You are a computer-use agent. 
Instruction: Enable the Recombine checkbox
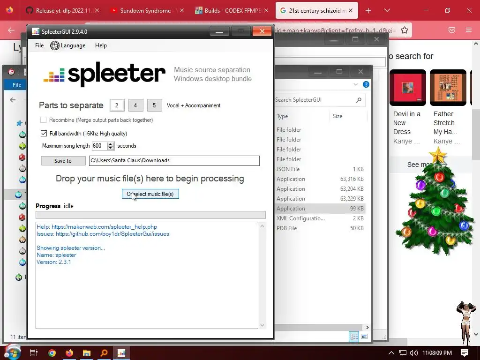44,120
